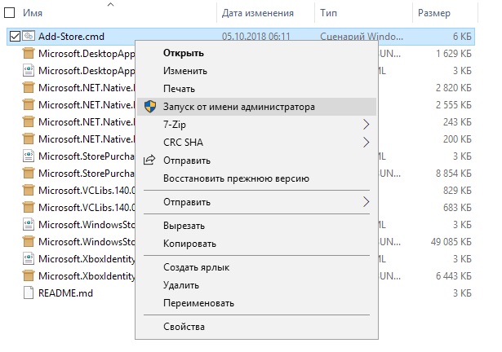The image size is (502, 352).
Task: Open the 7-Zip menu entry
Action: coord(256,125)
